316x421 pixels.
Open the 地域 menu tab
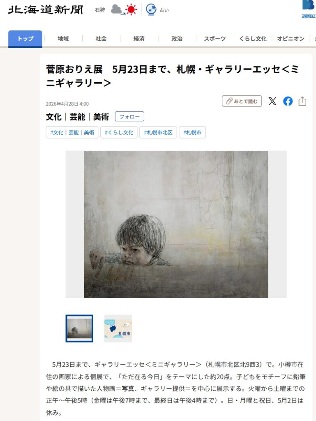(x=63, y=39)
